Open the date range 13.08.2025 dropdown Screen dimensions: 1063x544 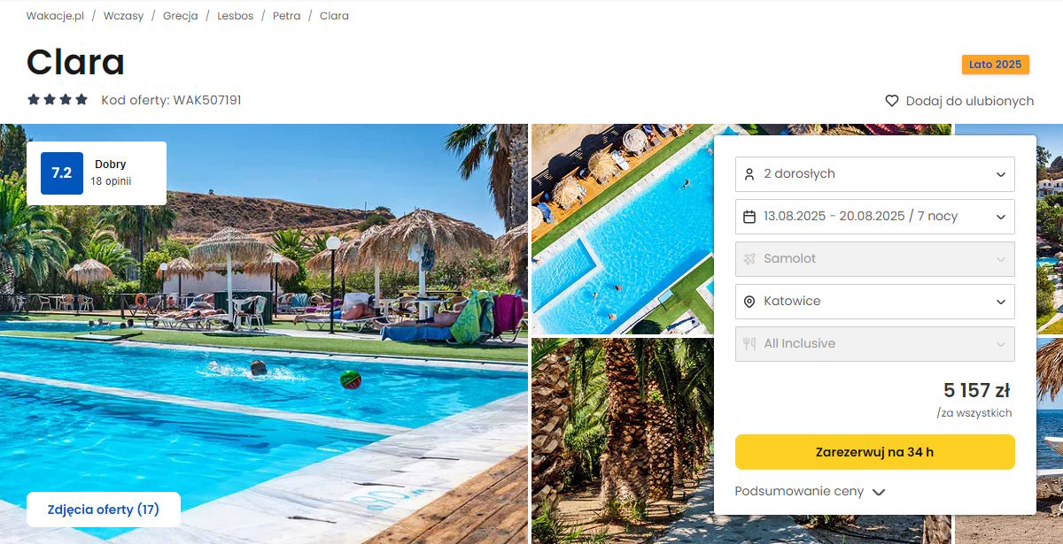[x=875, y=217]
